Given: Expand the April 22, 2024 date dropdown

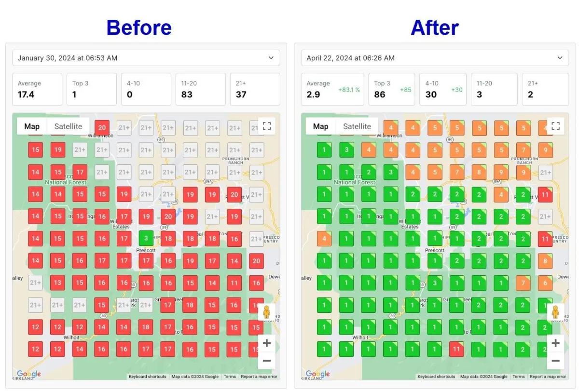Looking at the screenshot, I should click(435, 58).
